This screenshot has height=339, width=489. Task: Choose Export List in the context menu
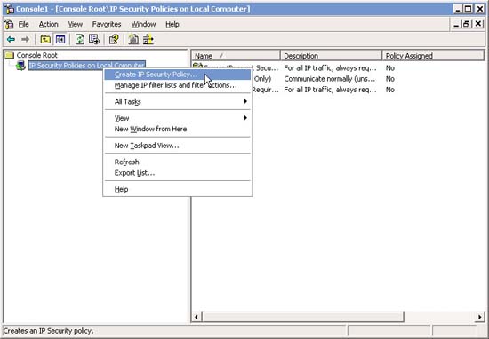click(x=178, y=173)
